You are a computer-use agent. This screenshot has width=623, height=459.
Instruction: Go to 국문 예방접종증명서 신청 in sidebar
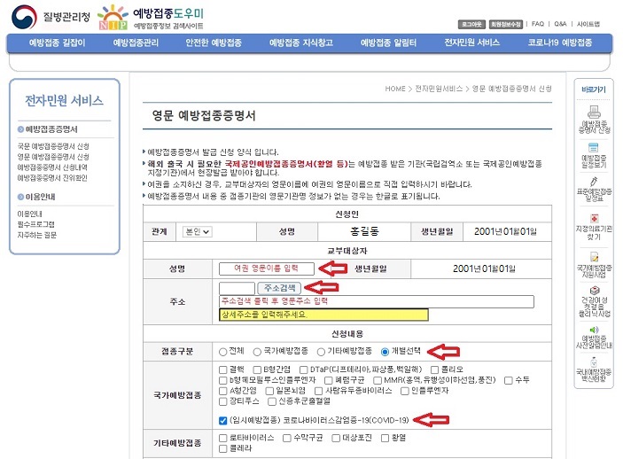point(53,146)
